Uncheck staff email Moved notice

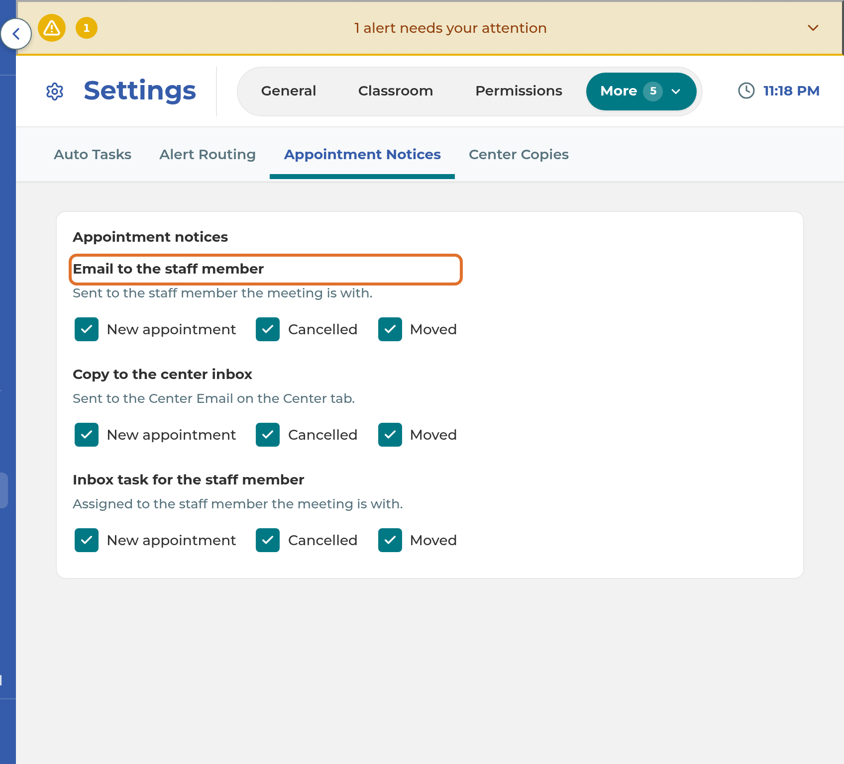click(x=390, y=329)
